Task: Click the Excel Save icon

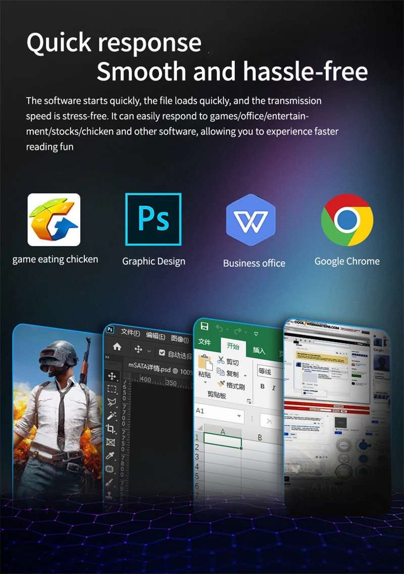Action: pyautogui.click(x=205, y=326)
